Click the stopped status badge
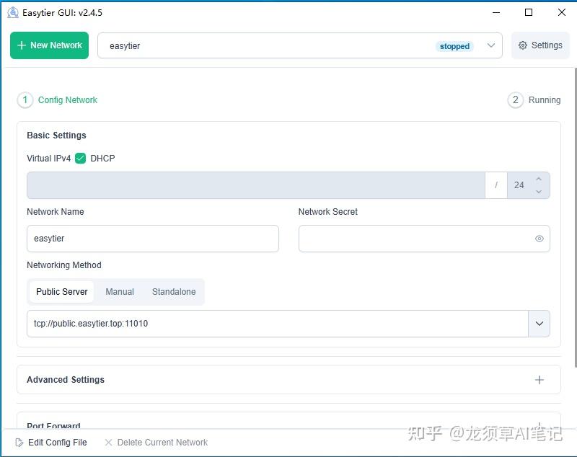The height and width of the screenshot is (457, 577). (454, 46)
